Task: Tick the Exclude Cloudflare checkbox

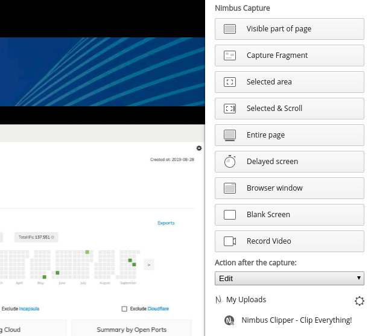Action: click(x=124, y=309)
